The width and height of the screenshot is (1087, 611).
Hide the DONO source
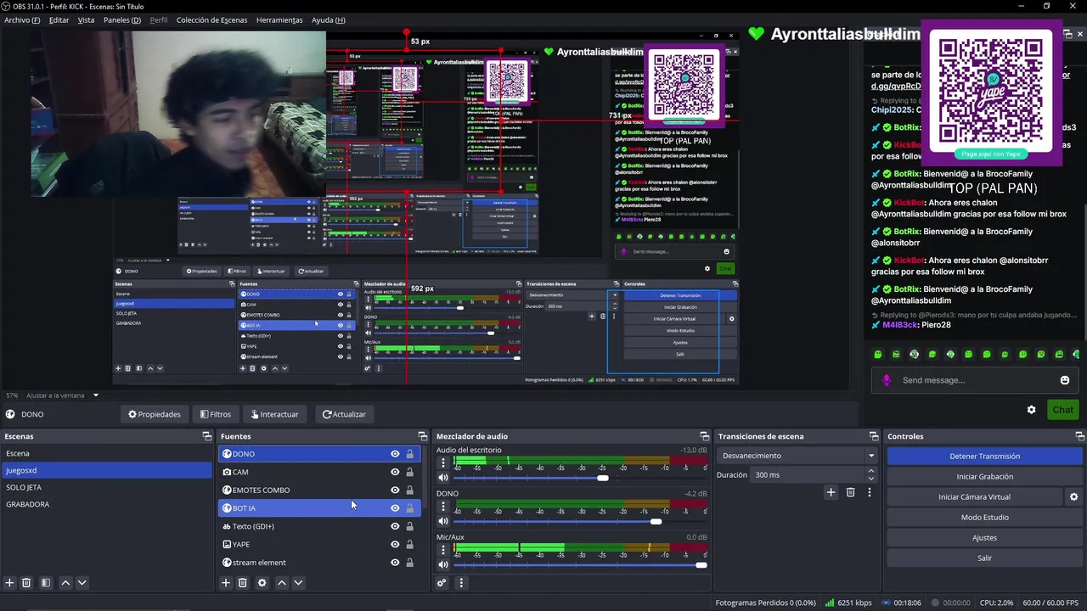click(395, 454)
